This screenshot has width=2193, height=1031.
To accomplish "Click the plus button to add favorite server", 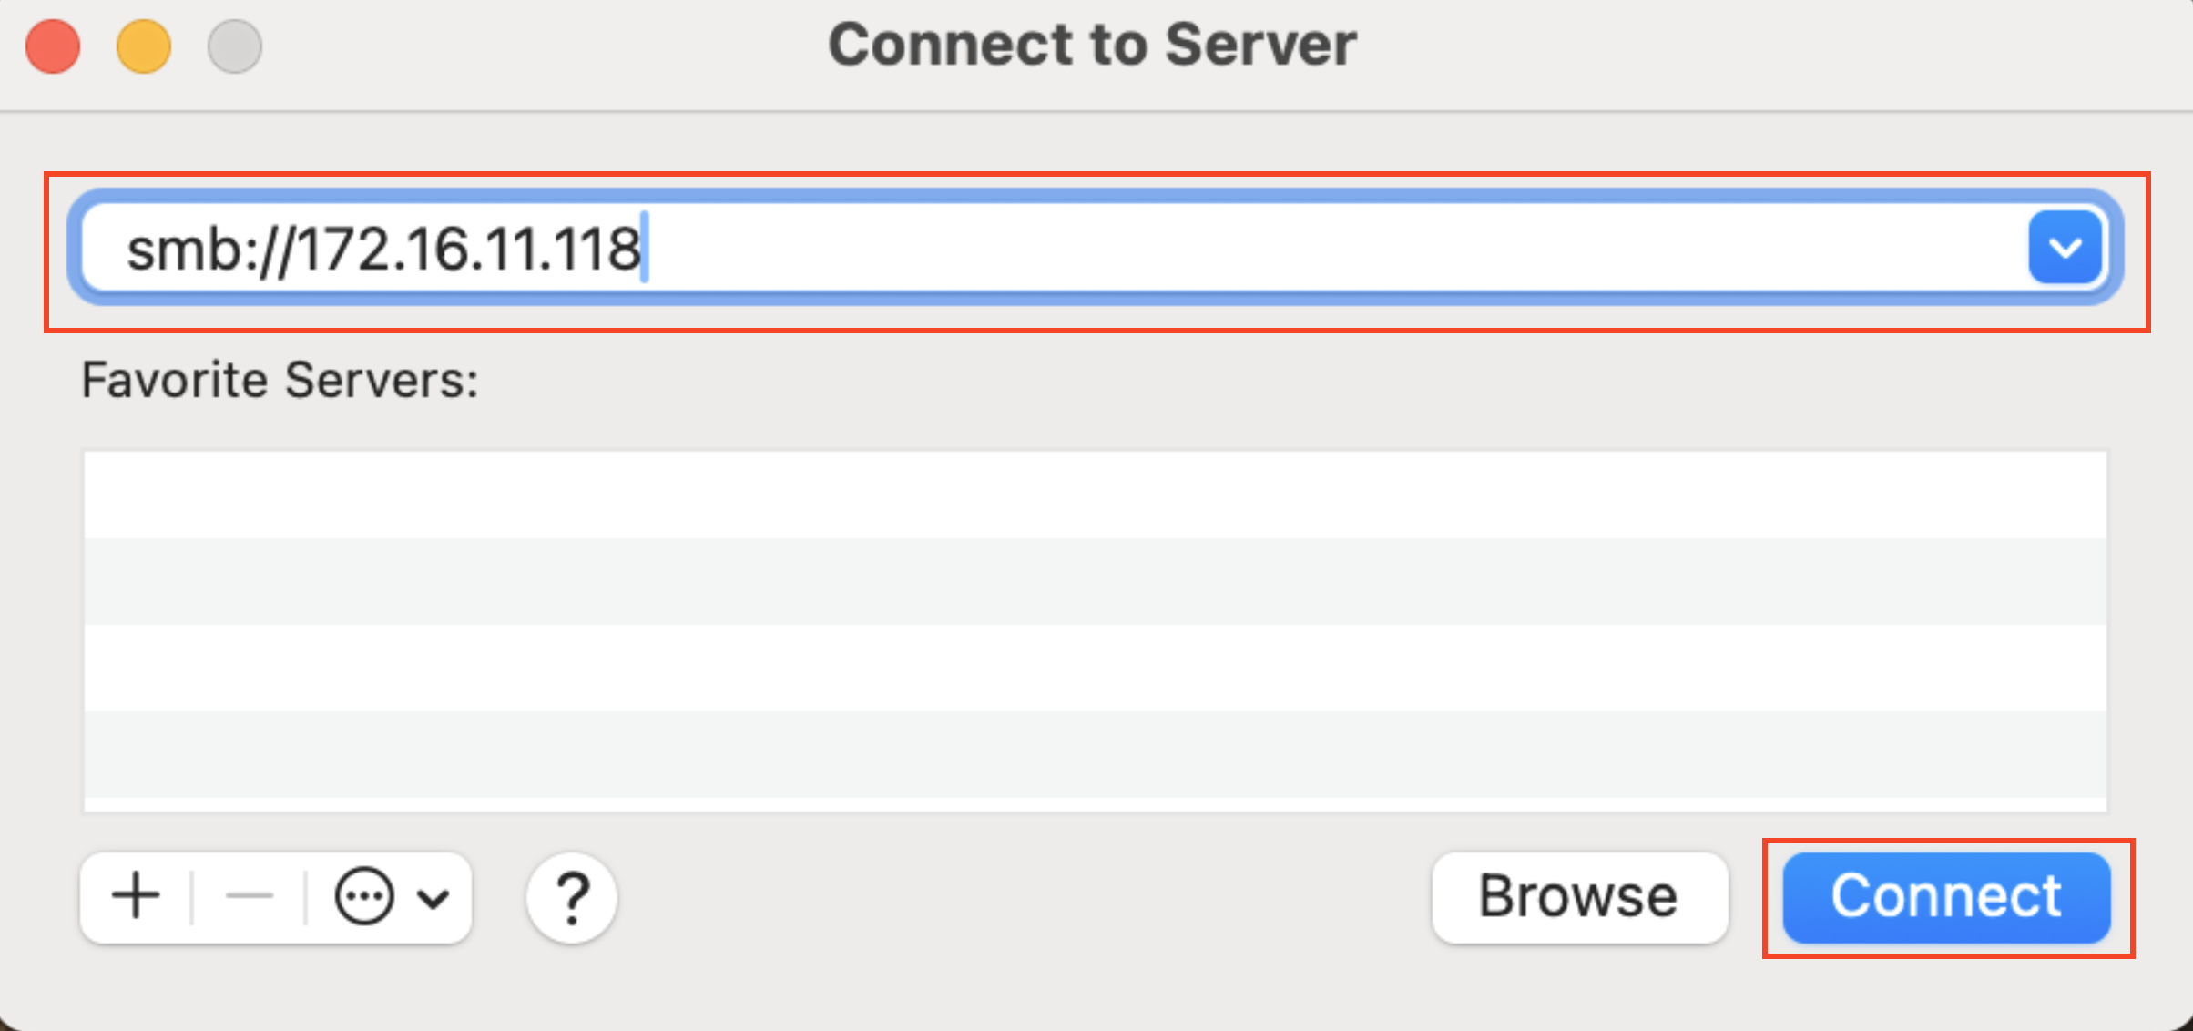I will point(136,897).
